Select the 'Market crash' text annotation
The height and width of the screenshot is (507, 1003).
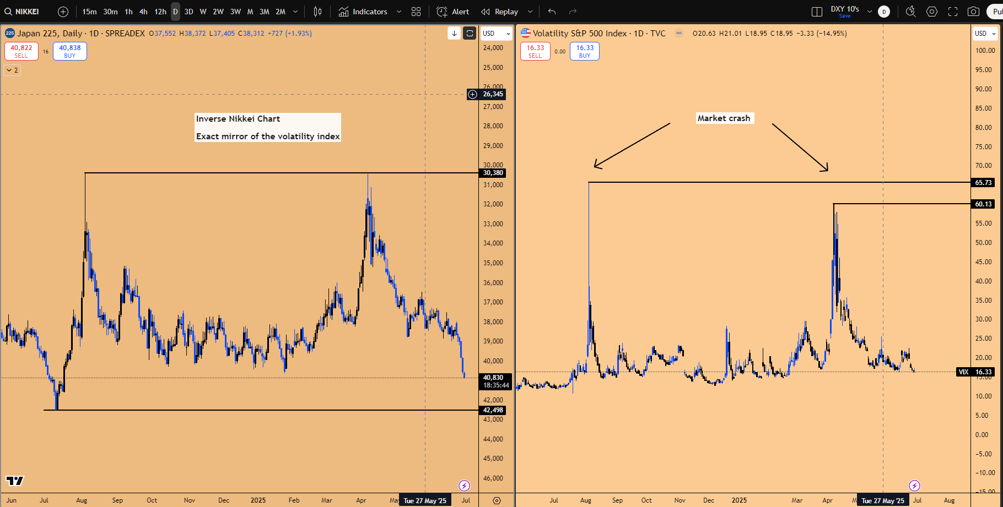[724, 118]
